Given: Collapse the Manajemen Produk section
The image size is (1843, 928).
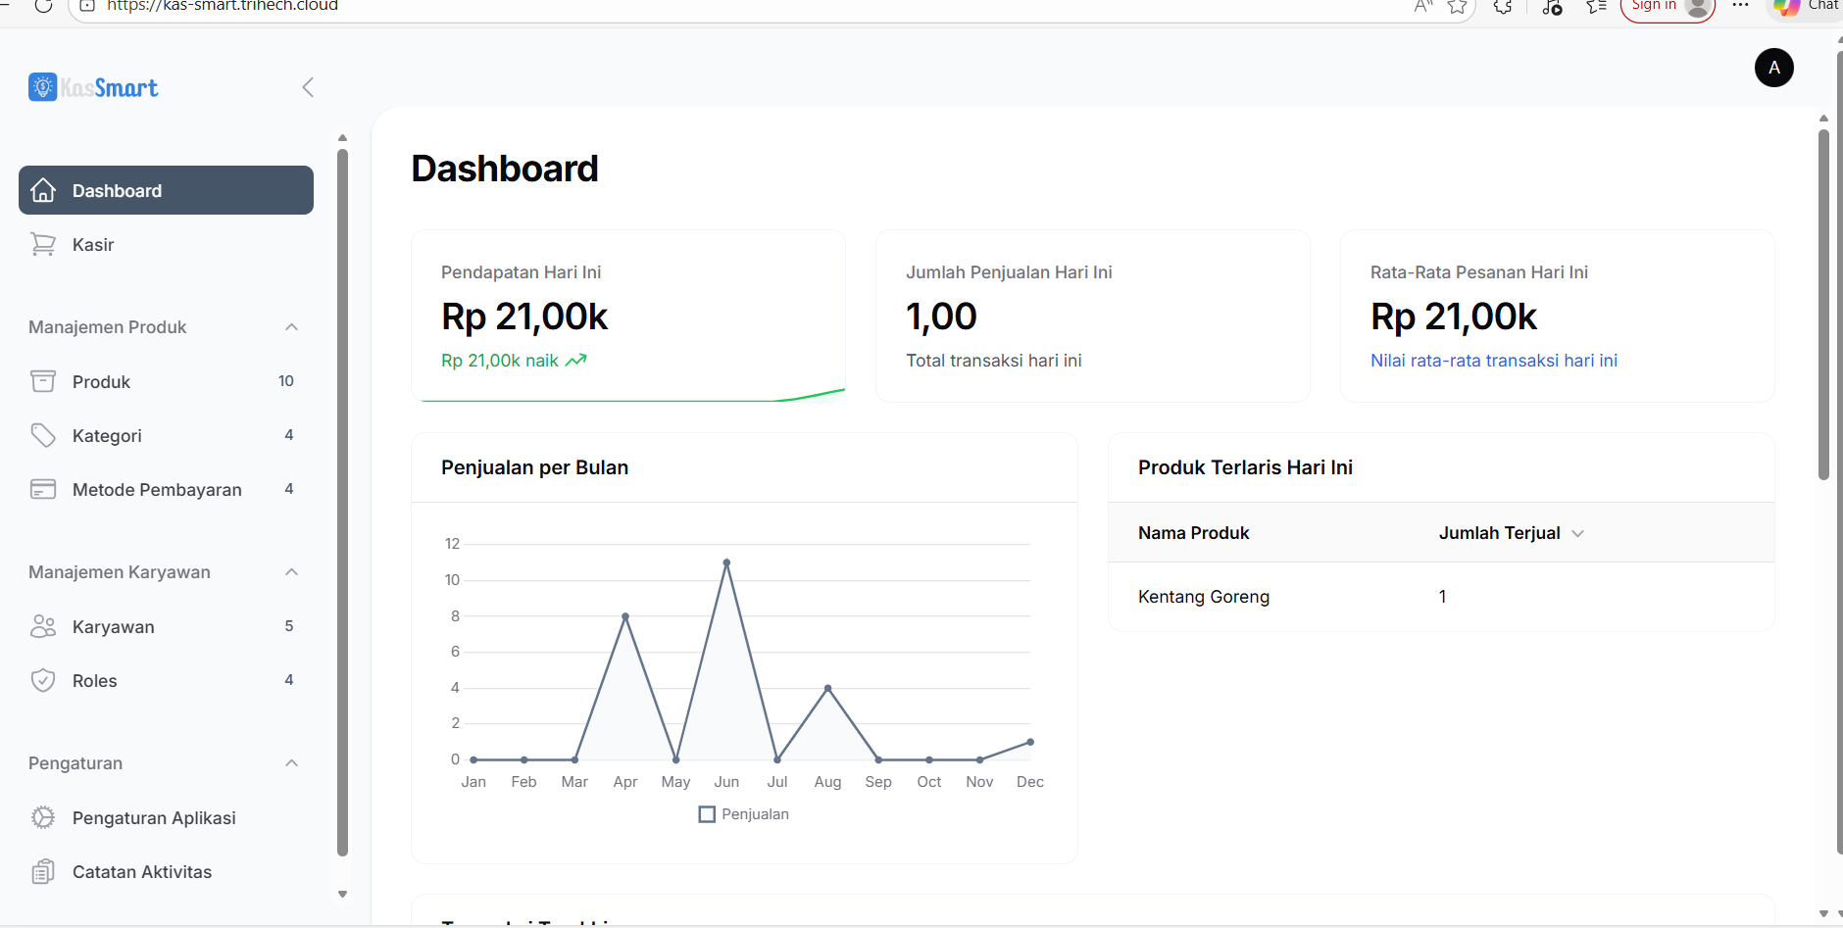Looking at the screenshot, I should pos(291,326).
